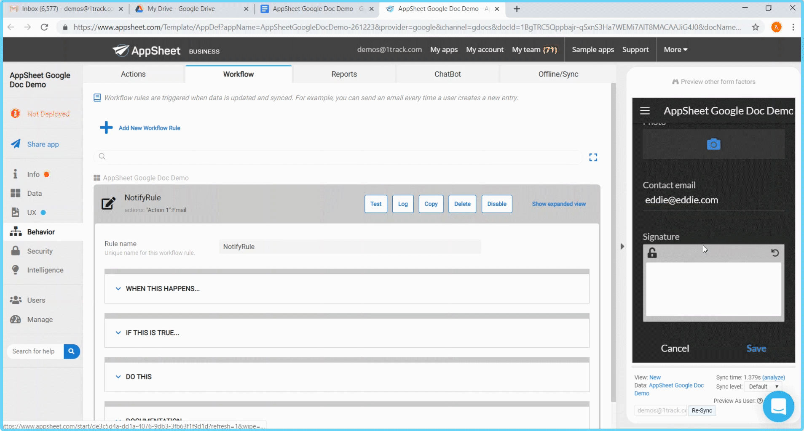Screen dimensions: 804x431
Task: Disable the NotifyRule workflow
Action: pos(496,204)
